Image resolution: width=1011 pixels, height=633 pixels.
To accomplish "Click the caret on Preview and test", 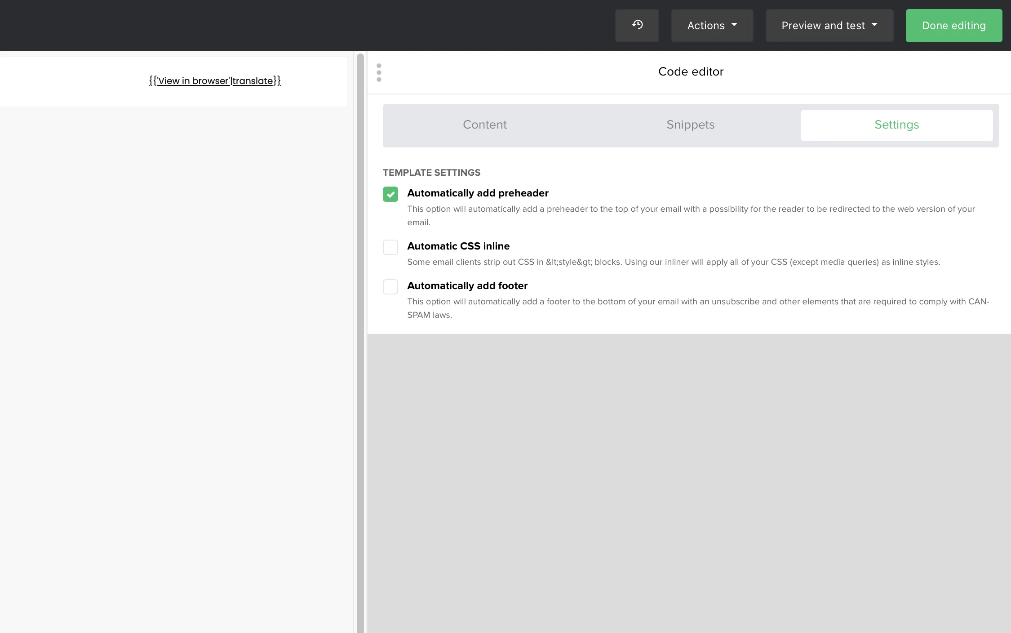I will (x=874, y=25).
